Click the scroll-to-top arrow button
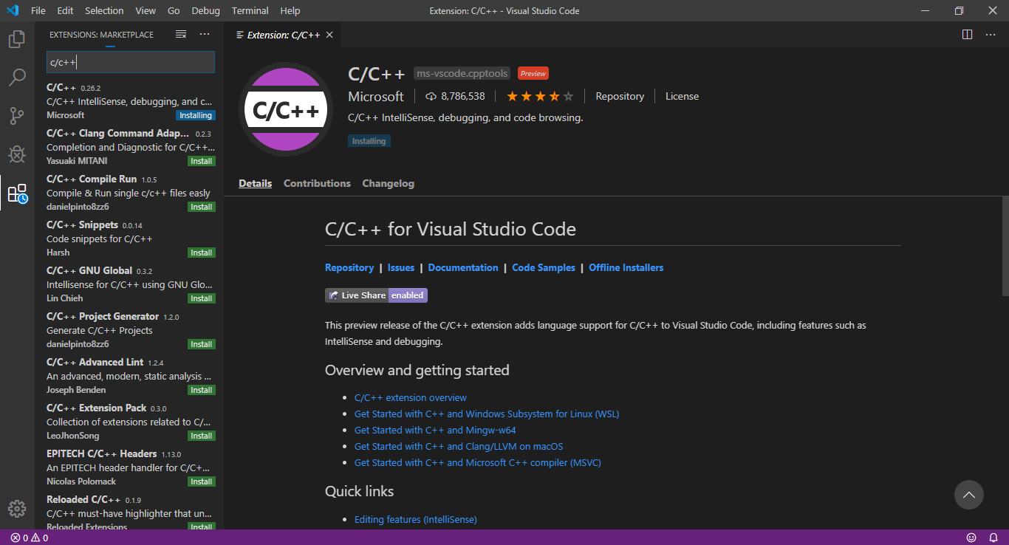The width and height of the screenshot is (1009, 545). [x=969, y=495]
